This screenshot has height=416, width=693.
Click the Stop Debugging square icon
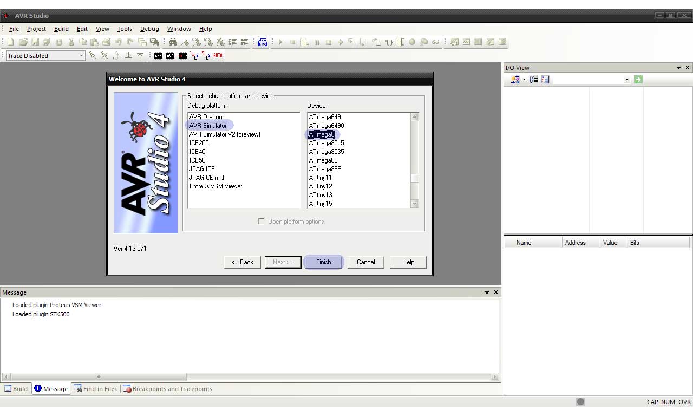pos(292,42)
